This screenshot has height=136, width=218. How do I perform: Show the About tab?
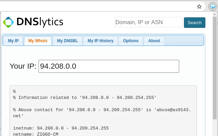(154, 41)
